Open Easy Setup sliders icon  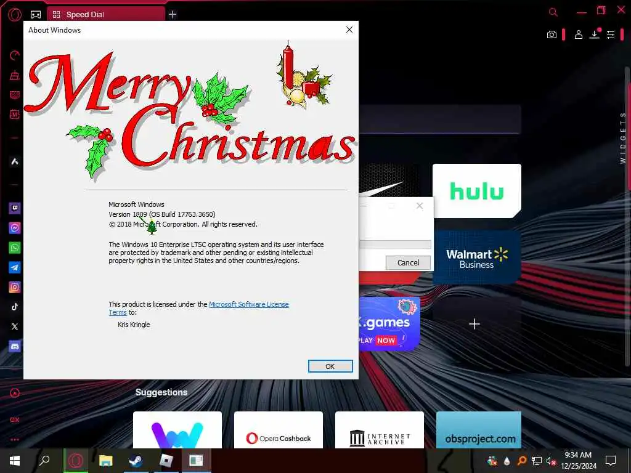(x=611, y=34)
